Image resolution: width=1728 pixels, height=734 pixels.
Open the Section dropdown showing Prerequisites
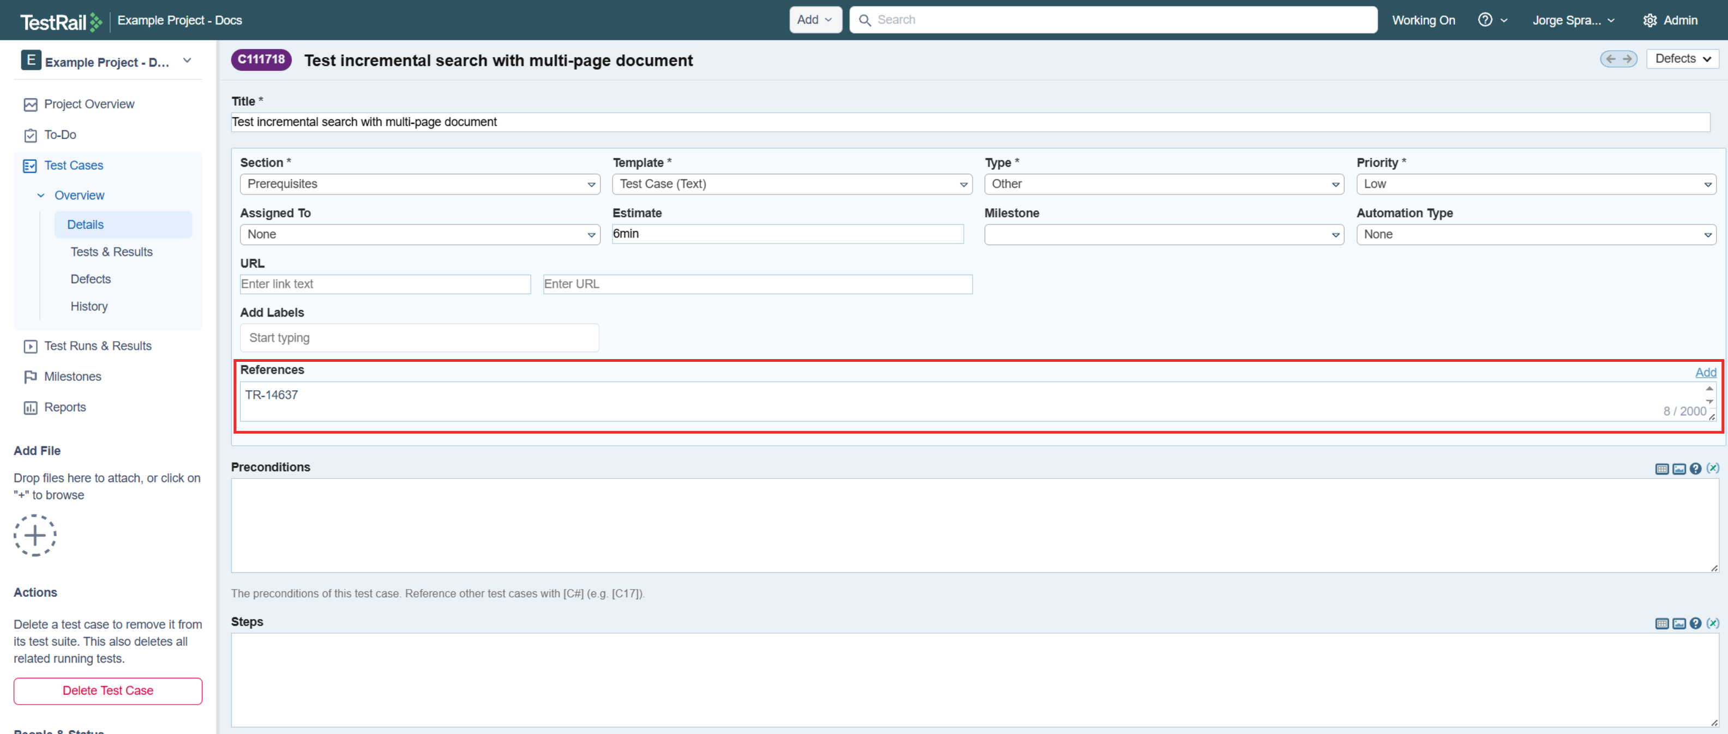pyautogui.click(x=419, y=184)
